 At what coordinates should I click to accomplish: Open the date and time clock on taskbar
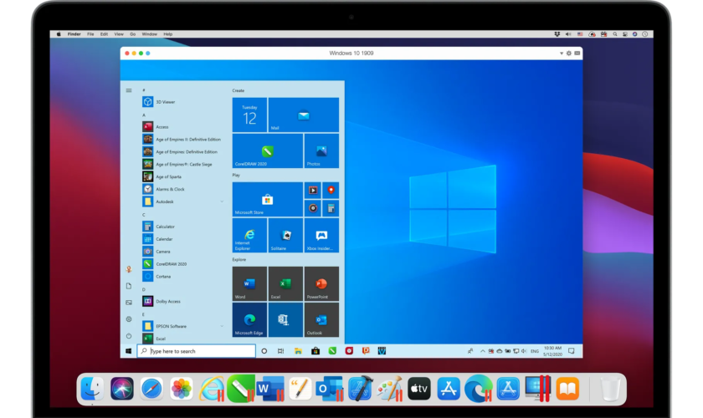pos(552,351)
